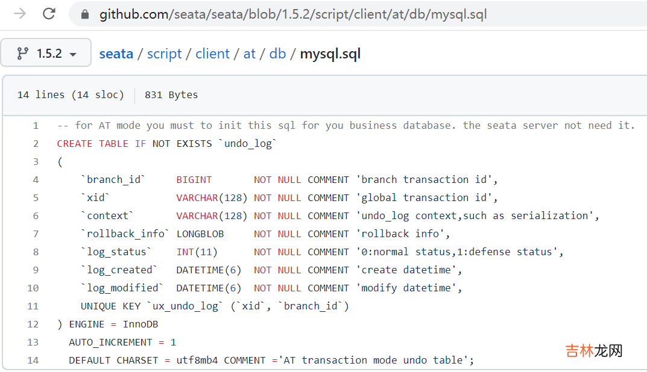Click the 吉林龙网 watermark logo
This screenshot has width=647, height=372.
[x=593, y=351]
